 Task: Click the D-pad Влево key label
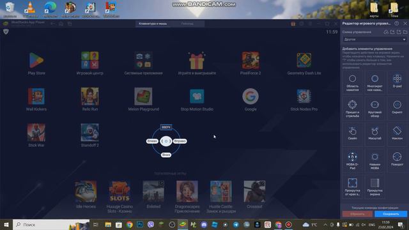[x=152, y=141]
